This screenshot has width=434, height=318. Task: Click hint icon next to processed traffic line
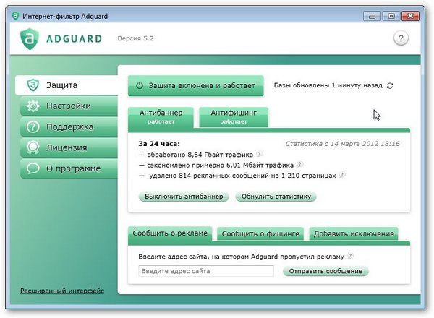point(259,154)
